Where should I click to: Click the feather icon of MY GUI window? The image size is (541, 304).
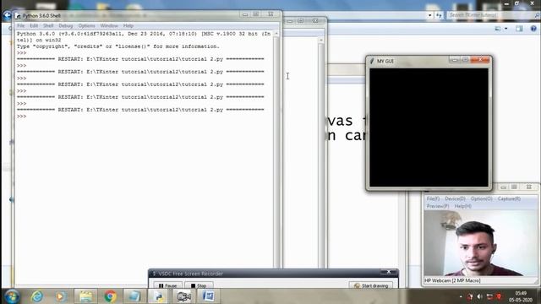click(x=372, y=61)
